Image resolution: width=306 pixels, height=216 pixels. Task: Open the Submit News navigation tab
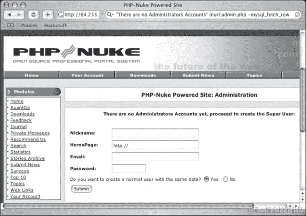(199, 75)
